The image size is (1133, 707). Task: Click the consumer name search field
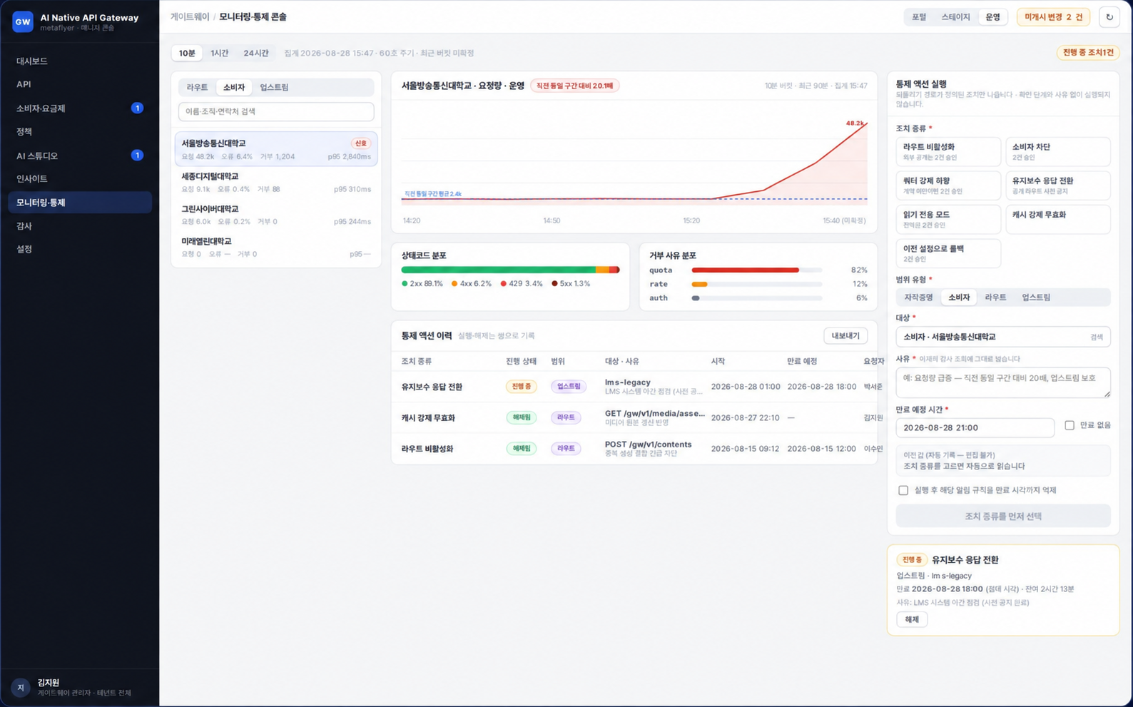pos(276,112)
